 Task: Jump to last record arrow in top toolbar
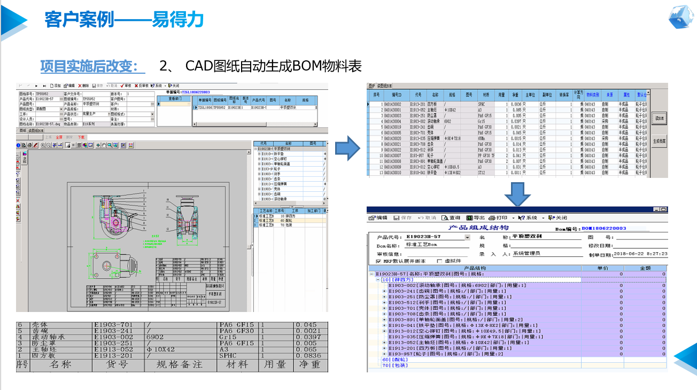[x=44, y=85]
